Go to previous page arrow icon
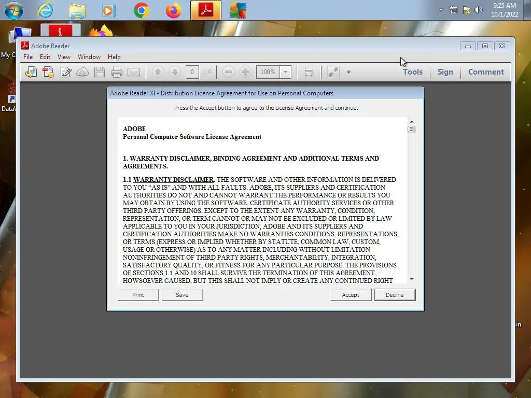Image resolution: width=531 pixels, height=398 pixels. coord(158,72)
